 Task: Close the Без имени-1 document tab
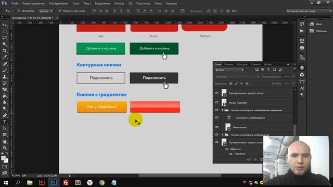57,18
